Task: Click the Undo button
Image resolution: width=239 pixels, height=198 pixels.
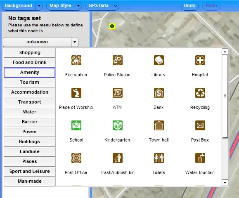Action: pos(189,5)
